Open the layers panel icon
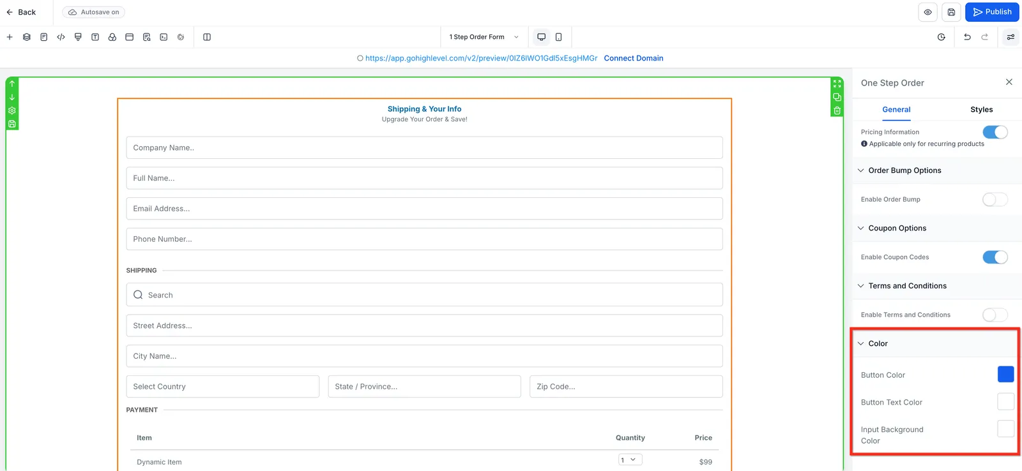Viewport: 1022px width, 471px height. tap(27, 37)
